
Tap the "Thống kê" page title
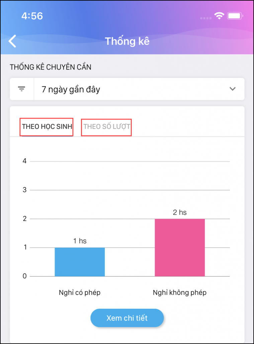click(x=127, y=41)
